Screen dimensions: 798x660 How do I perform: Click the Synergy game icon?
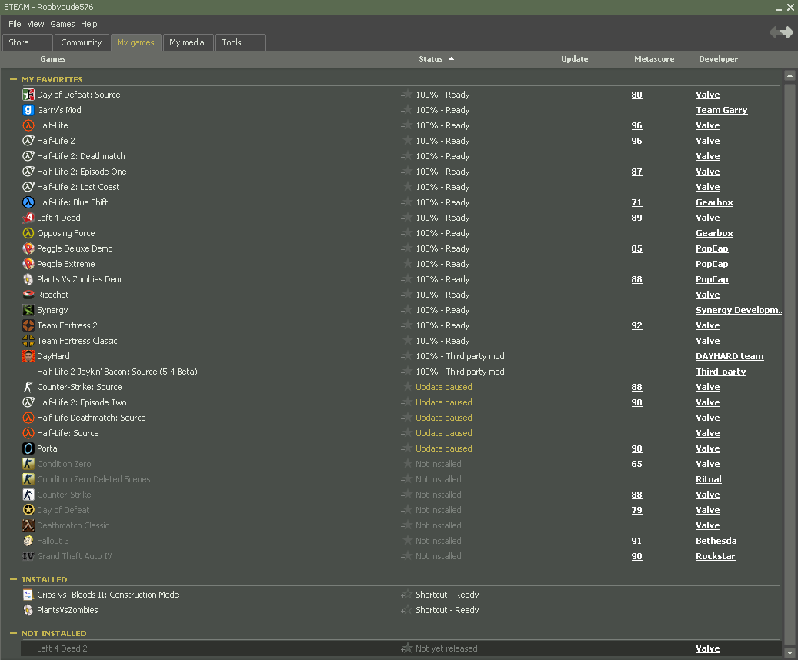click(x=28, y=310)
